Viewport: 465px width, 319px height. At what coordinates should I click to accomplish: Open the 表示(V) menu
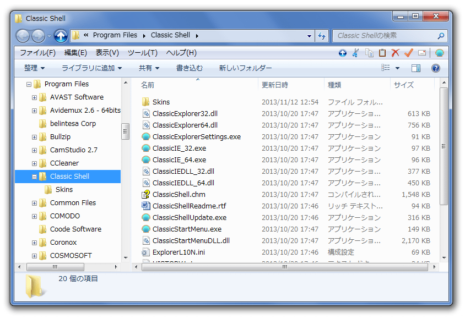coord(107,53)
